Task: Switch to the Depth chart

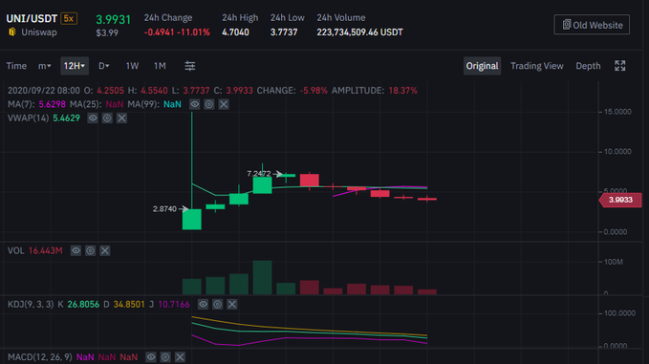Action: 588,66
